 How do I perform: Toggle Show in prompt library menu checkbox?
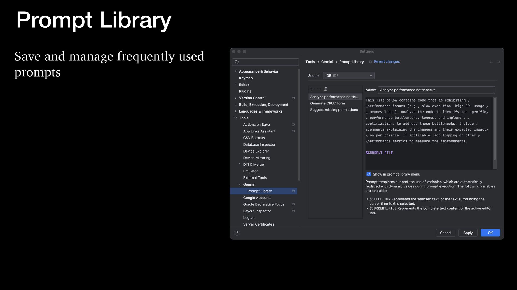pos(369,174)
